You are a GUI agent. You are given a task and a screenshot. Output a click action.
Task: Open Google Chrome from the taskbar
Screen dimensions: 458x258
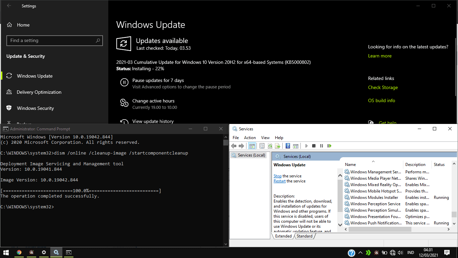[19, 252]
